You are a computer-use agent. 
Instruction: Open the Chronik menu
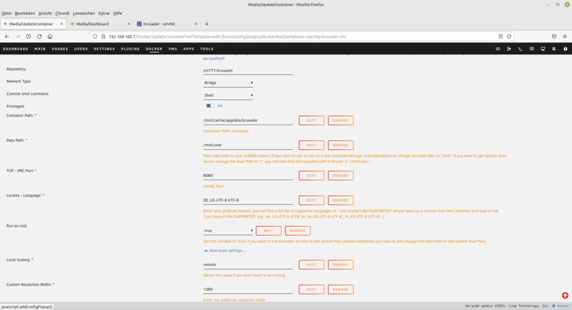pyautogui.click(x=62, y=13)
